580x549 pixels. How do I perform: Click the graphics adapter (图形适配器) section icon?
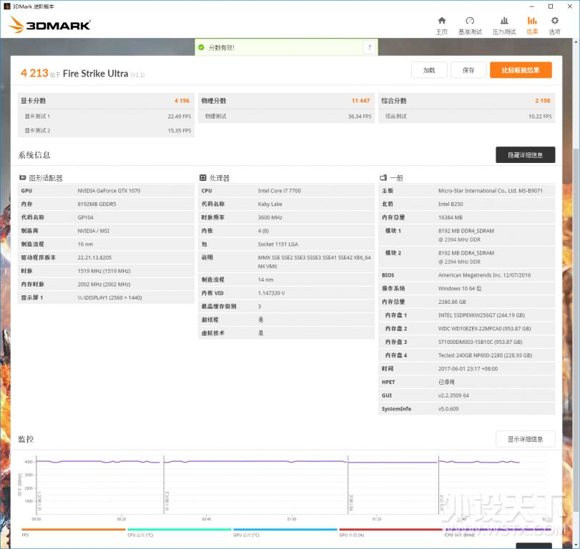click(23, 178)
